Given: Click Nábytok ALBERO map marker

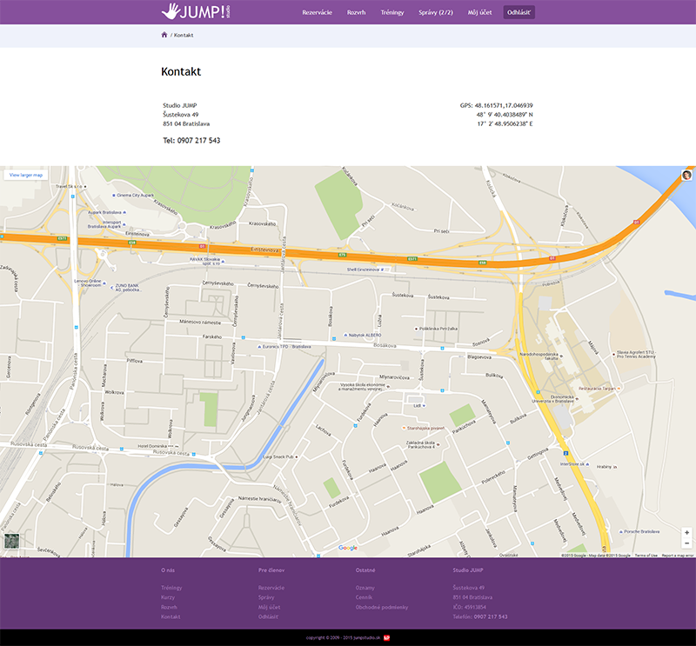Looking at the screenshot, I should click(x=362, y=335).
